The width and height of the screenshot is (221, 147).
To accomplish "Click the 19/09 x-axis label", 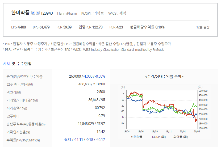I will tap(155, 132).
